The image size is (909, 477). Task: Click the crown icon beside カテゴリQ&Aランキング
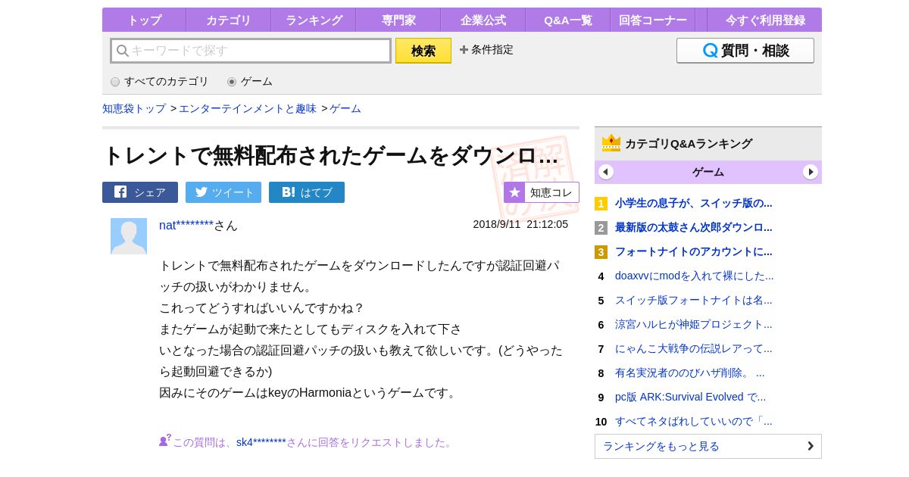point(611,143)
